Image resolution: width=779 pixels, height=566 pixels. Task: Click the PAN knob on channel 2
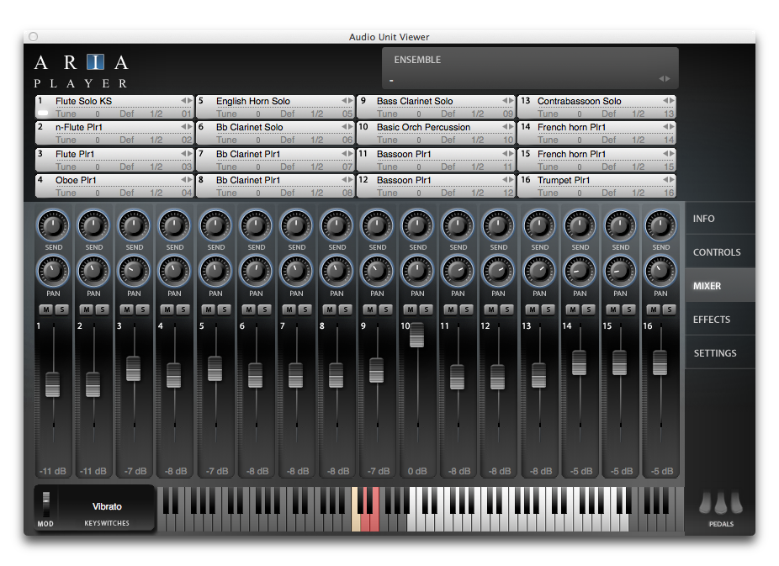93,271
